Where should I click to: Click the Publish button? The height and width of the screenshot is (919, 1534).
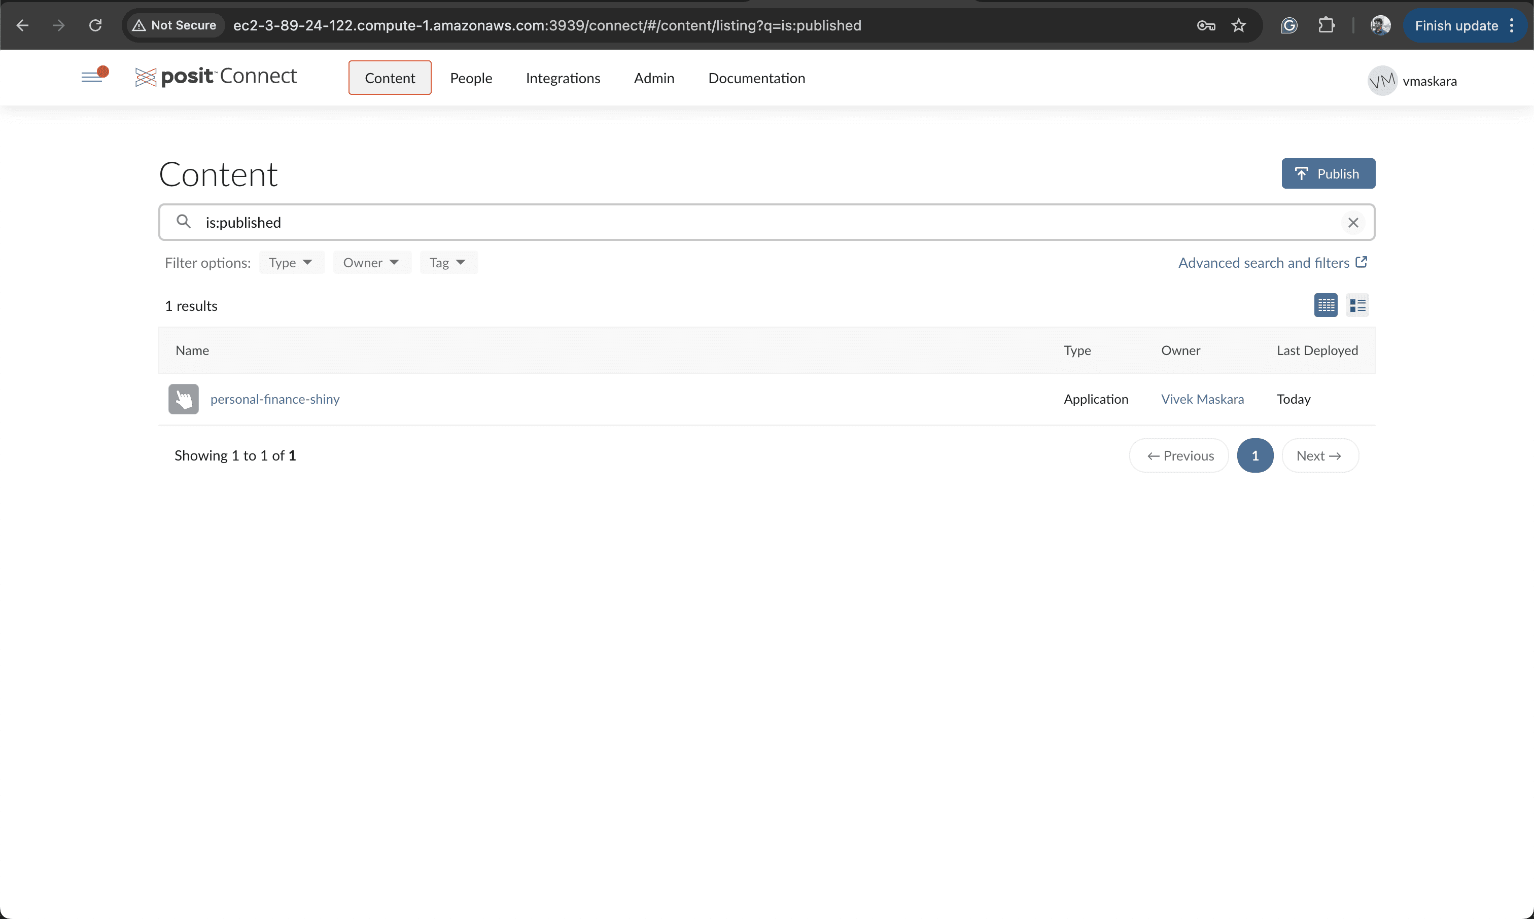pos(1328,173)
